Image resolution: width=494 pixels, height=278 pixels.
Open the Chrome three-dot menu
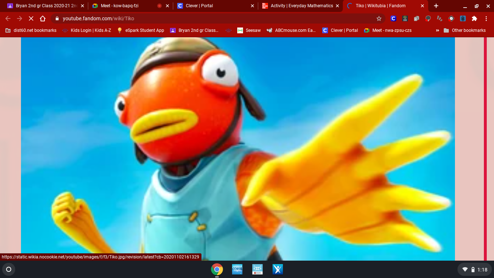(x=486, y=18)
